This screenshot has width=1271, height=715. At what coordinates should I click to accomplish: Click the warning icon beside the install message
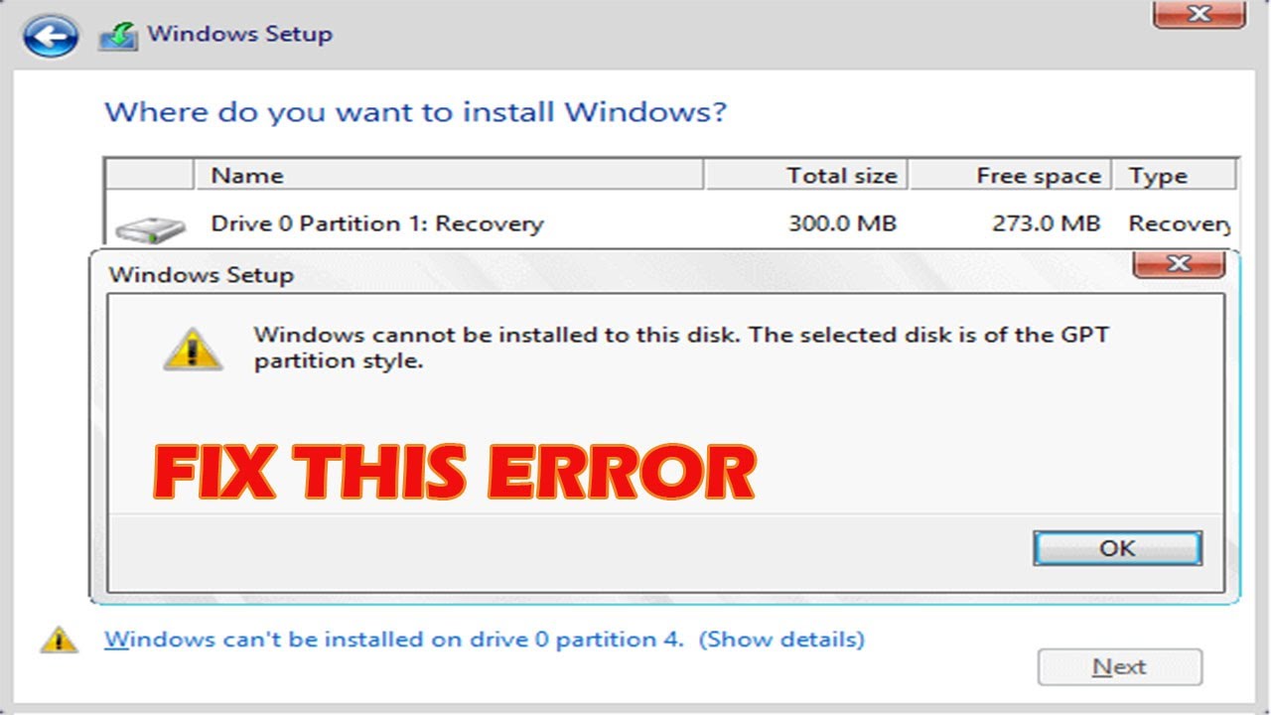click(59, 640)
